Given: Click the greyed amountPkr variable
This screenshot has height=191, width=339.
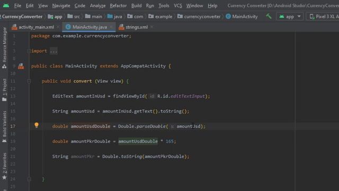Looking at the screenshot, I should 83,157.
